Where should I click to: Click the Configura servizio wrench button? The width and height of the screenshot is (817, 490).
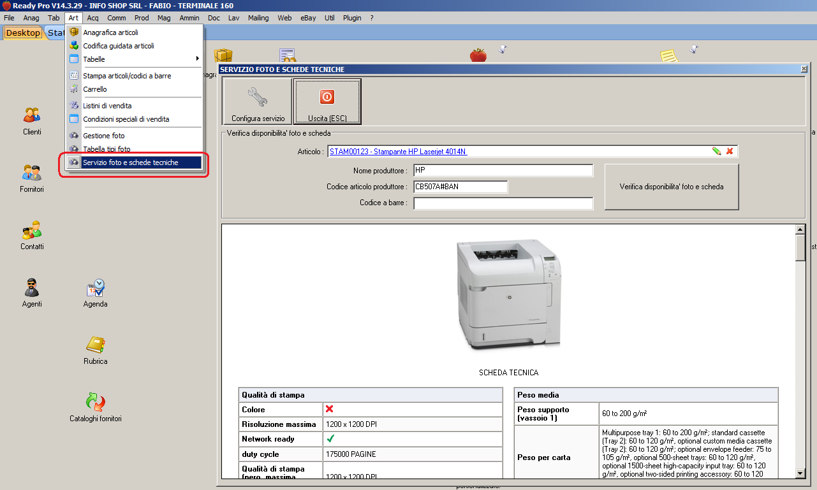click(x=257, y=101)
